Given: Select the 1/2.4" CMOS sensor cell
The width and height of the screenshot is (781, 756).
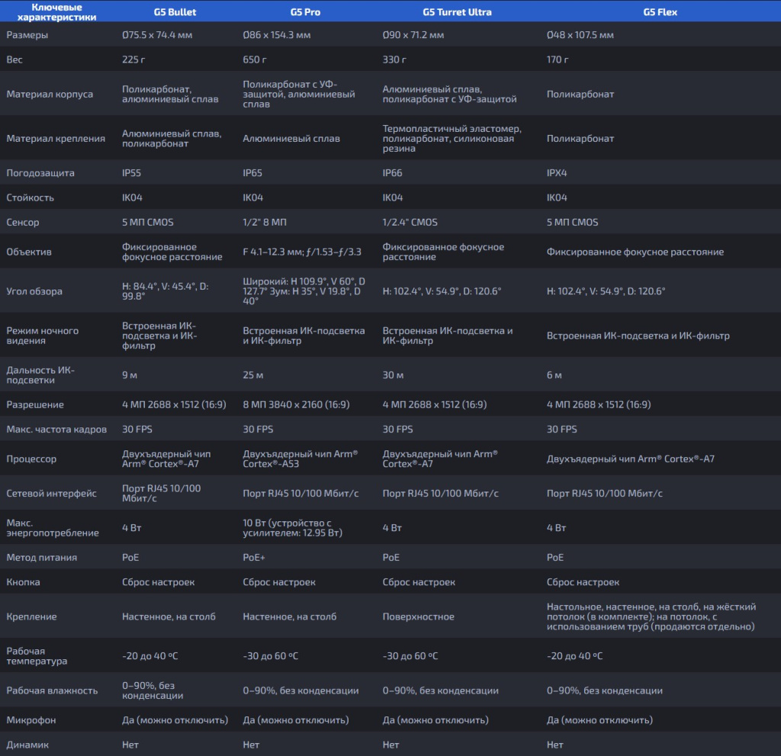Looking at the screenshot, I should [x=410, y=223].
